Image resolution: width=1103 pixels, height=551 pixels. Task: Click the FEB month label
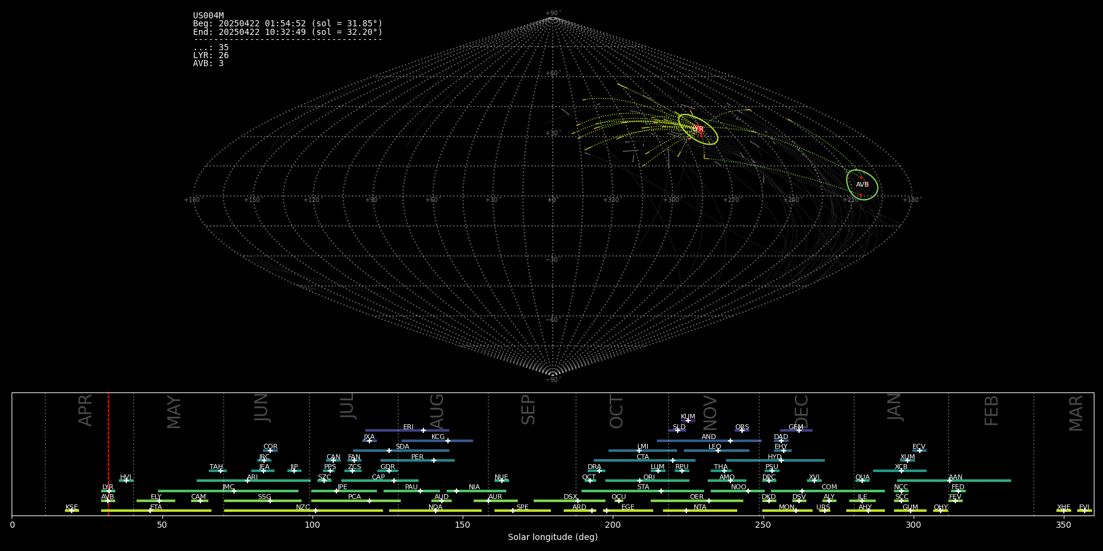coord(991,411)
